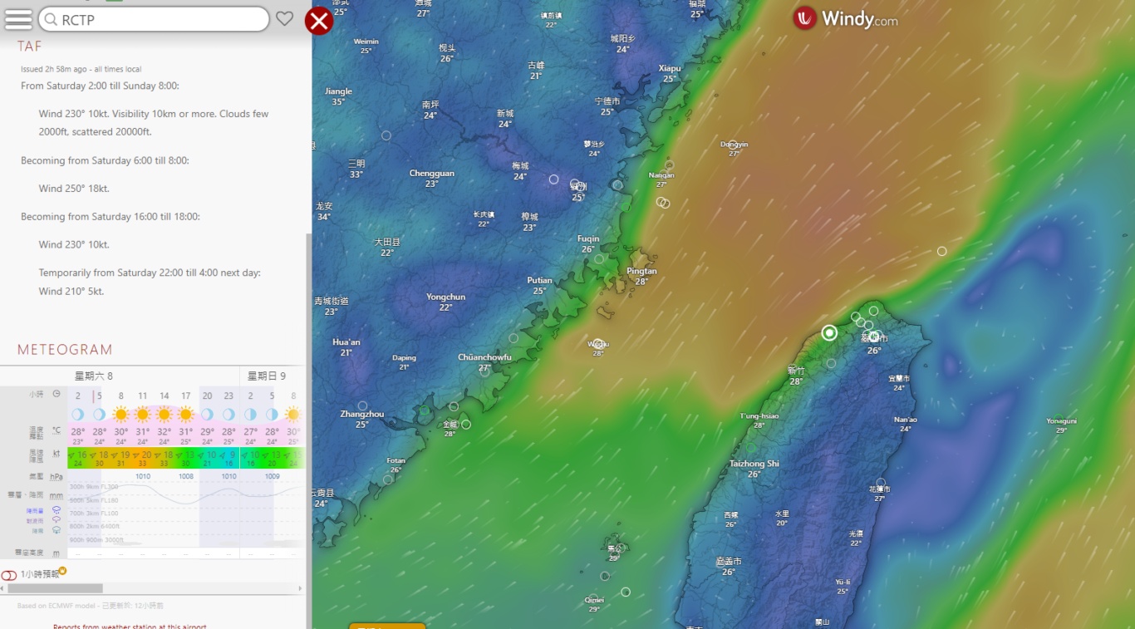The image size is (1135, 629).
Task: Click the moon icon for Saturday 23:00
Action: pos(229,414)
